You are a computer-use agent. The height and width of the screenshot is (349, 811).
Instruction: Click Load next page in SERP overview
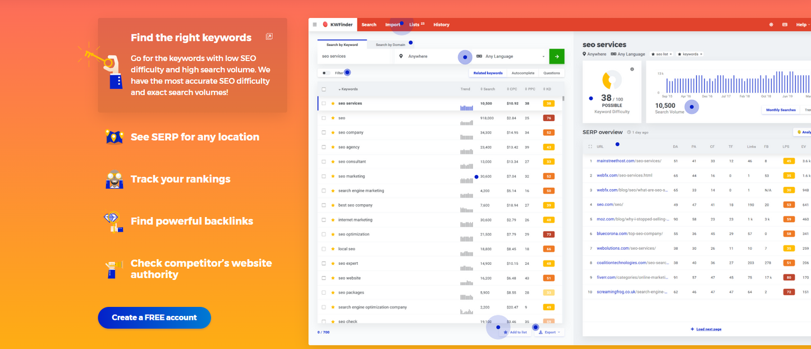(705, 329)
